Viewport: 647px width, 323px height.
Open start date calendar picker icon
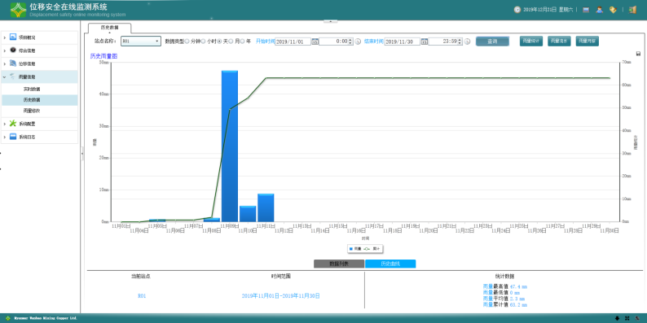[315, 41]
